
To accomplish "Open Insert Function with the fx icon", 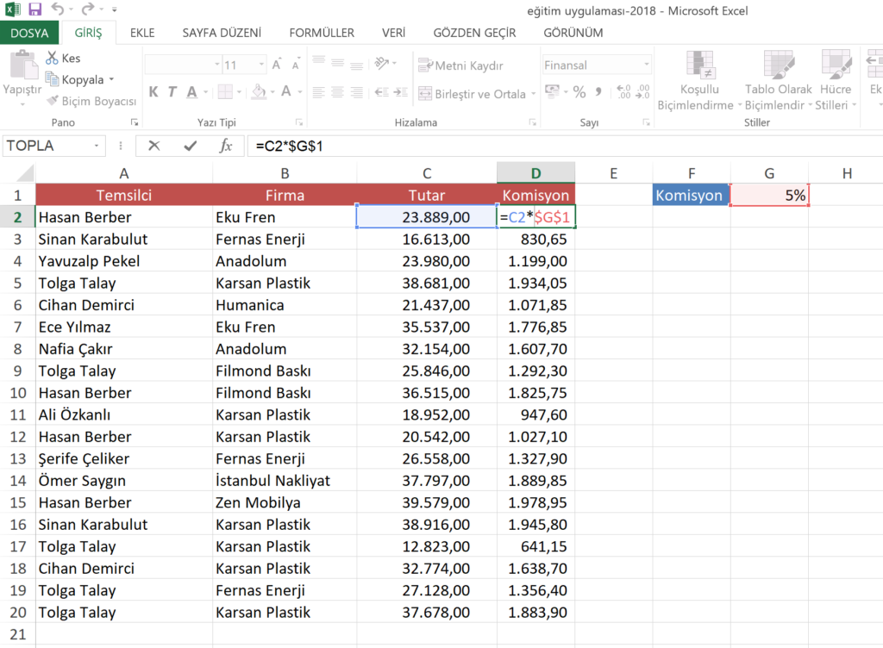I will [226, 146].
